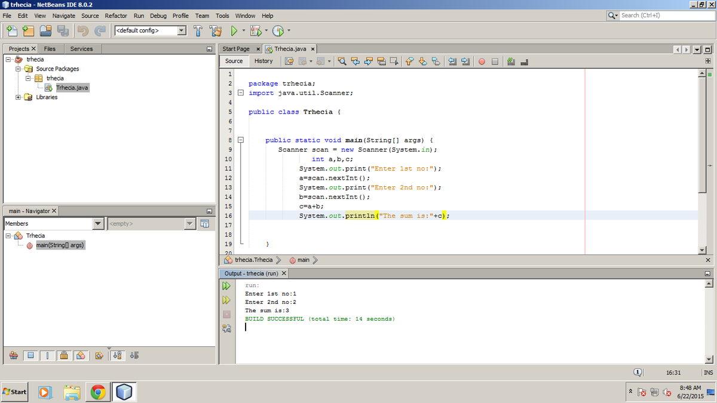Open the default config dropdown
717x403 pixels.
[x=182, y=30]
